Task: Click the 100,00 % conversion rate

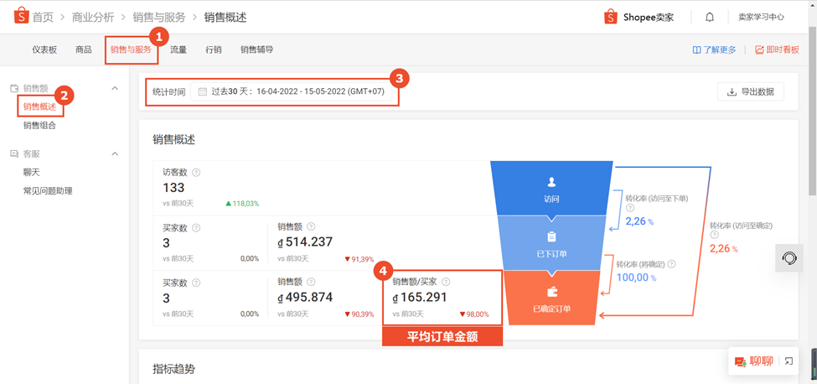Action: (x=637, y=278)
